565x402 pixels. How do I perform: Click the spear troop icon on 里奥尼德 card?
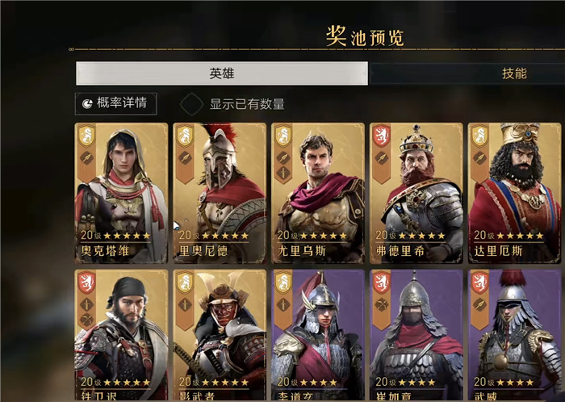click(x=185, y=157)
